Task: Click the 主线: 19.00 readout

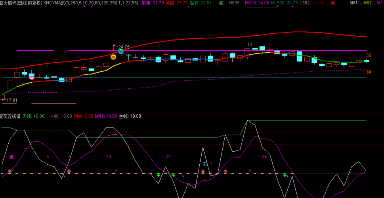Action: point(130,116)
